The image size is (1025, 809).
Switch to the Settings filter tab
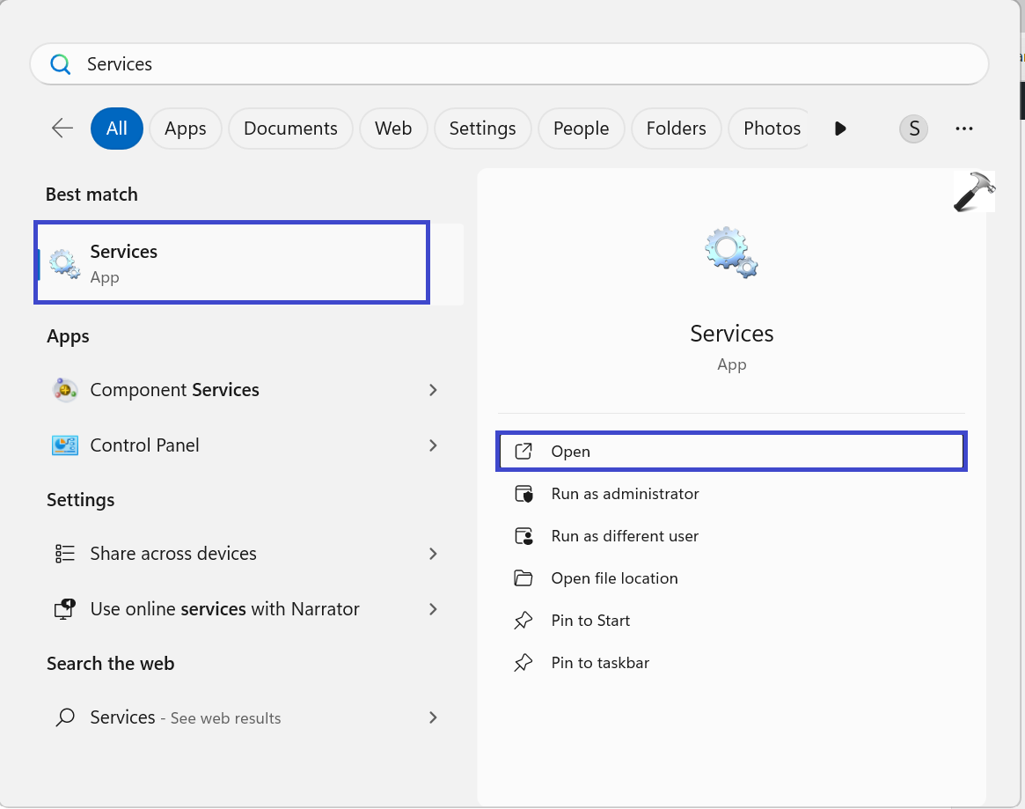click(x=482, y=129)
